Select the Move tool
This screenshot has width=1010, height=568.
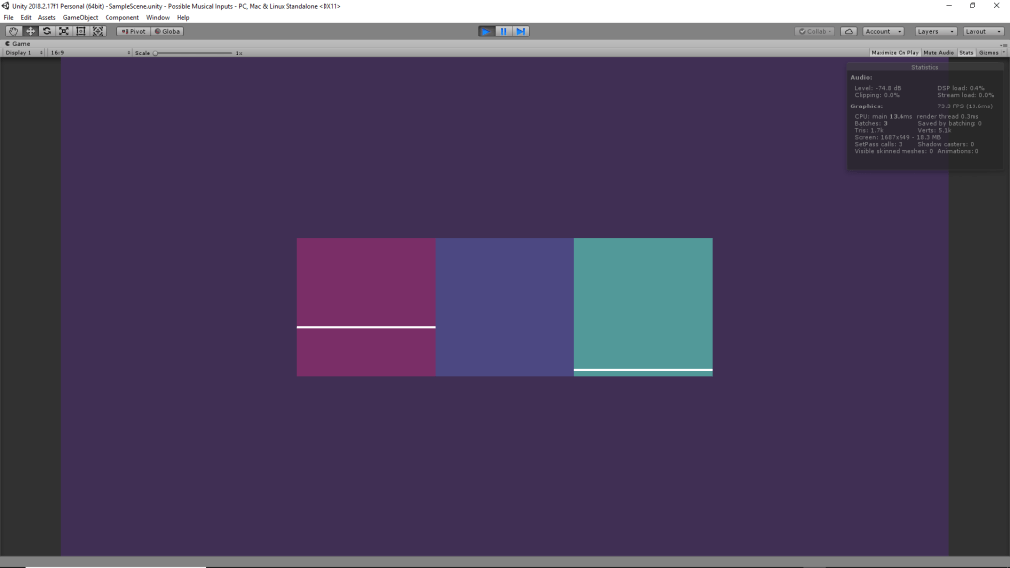(31, 31)
